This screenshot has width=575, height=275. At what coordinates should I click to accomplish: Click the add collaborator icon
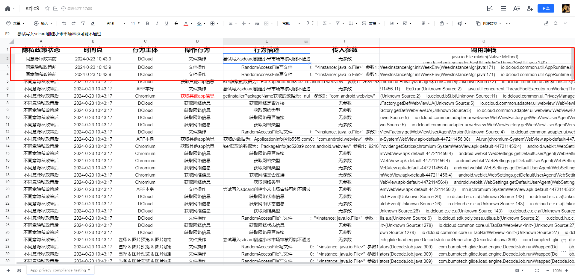[530, 8]
